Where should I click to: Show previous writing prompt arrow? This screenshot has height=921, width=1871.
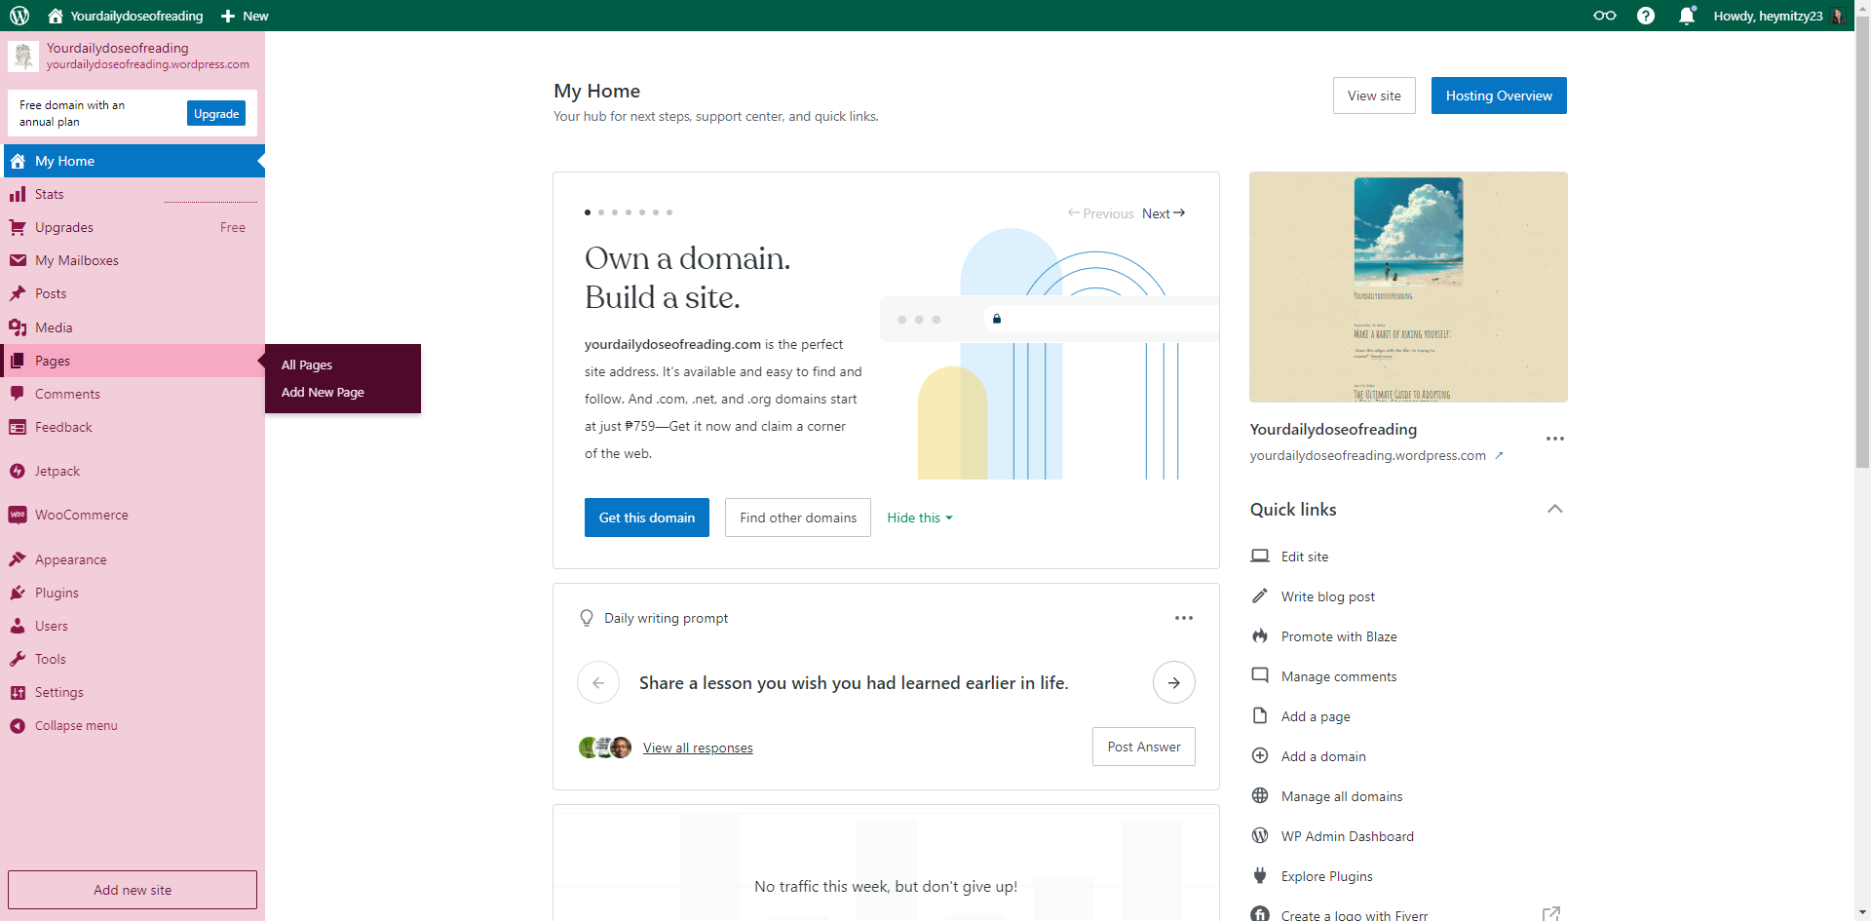(x=598, y=682)
